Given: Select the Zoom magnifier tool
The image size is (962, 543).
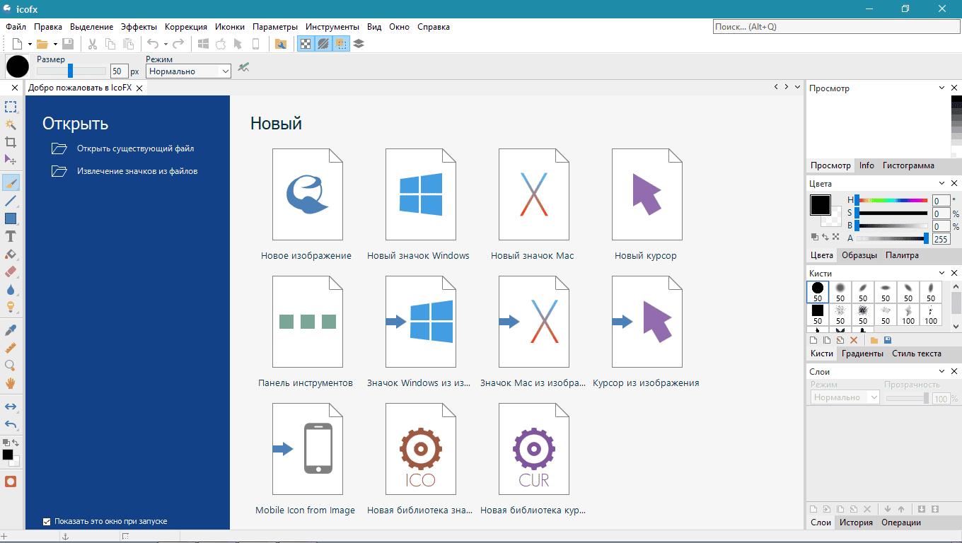Looking at the screenshot, I should (x=11, y=366).
